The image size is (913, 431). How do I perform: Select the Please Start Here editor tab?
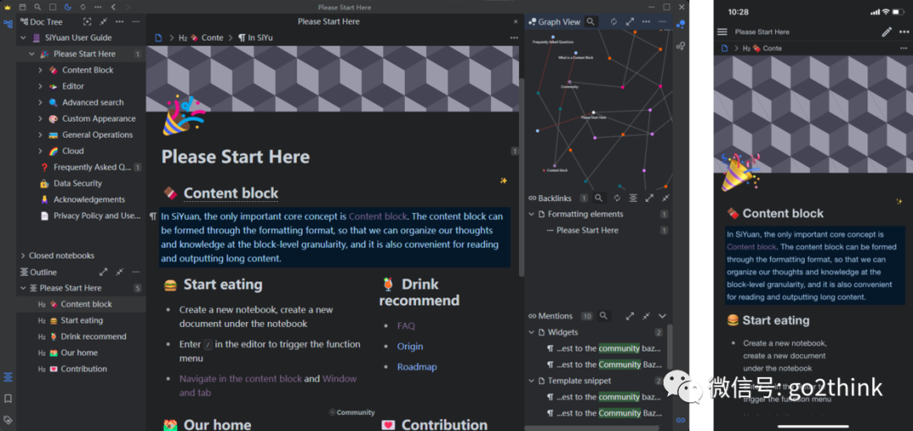tap(329, 22)
